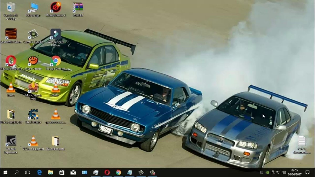315x177 pixels.
Task: Select the Camtasia Studio 8 shortcut
Action: point(33,34)
